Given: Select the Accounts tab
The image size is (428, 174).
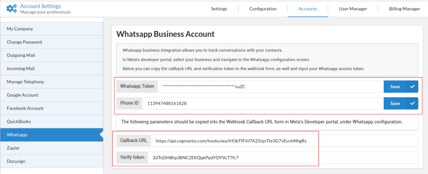Looking at the screenshot, I should coord(308,9).
